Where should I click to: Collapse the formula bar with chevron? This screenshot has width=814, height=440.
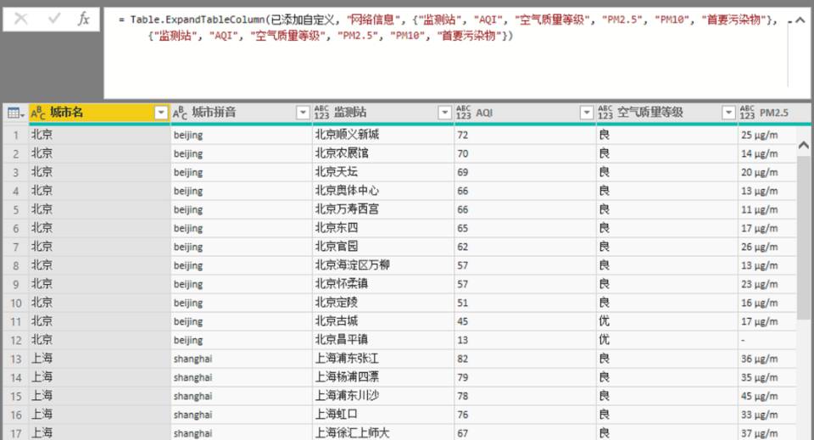(x=800, y=20)
